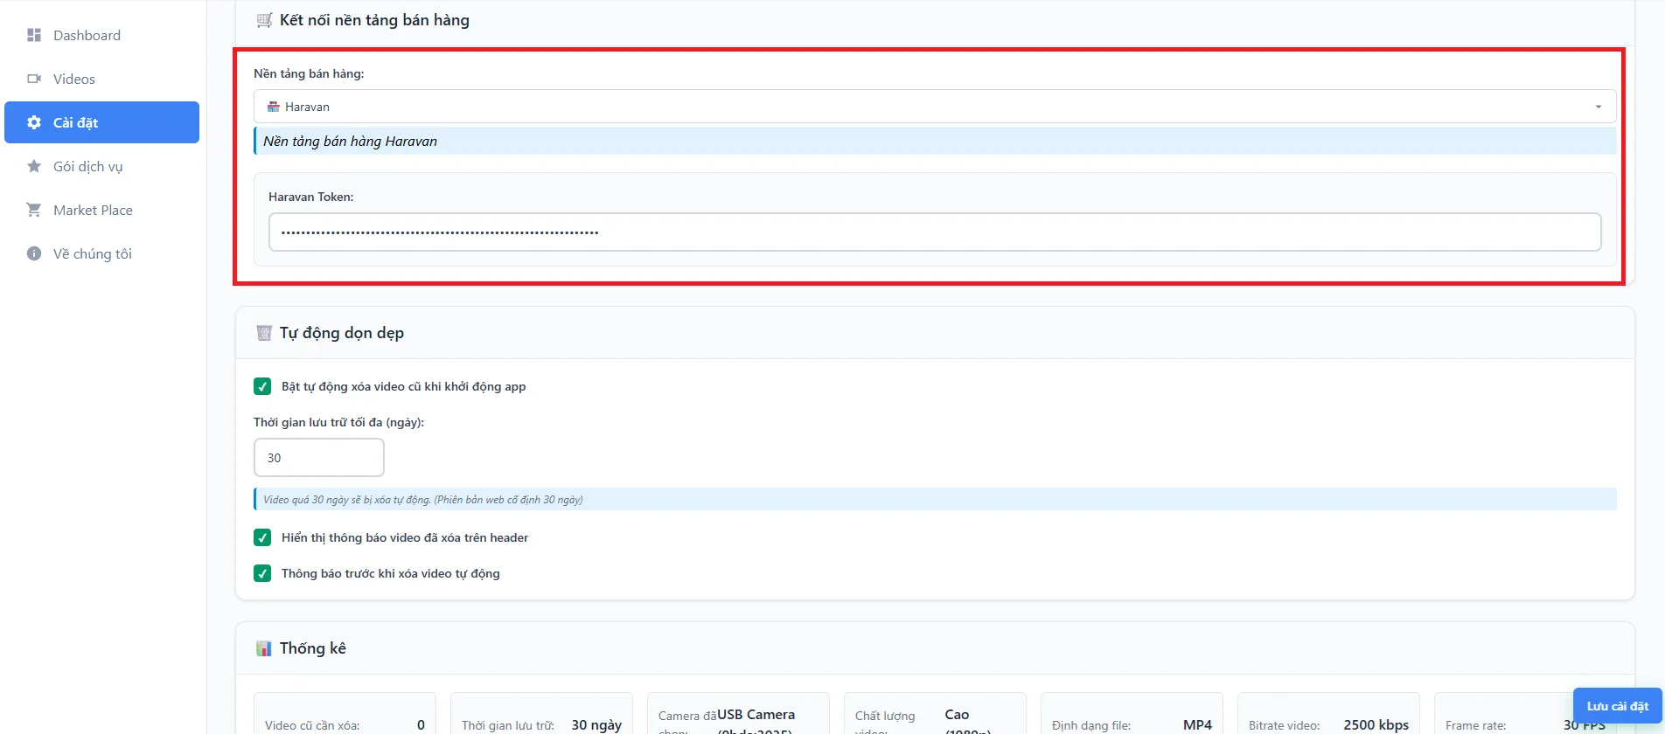Click the Cài đặt gear icon
Viewport: 1665px width, 734px height.
point(34,122)
